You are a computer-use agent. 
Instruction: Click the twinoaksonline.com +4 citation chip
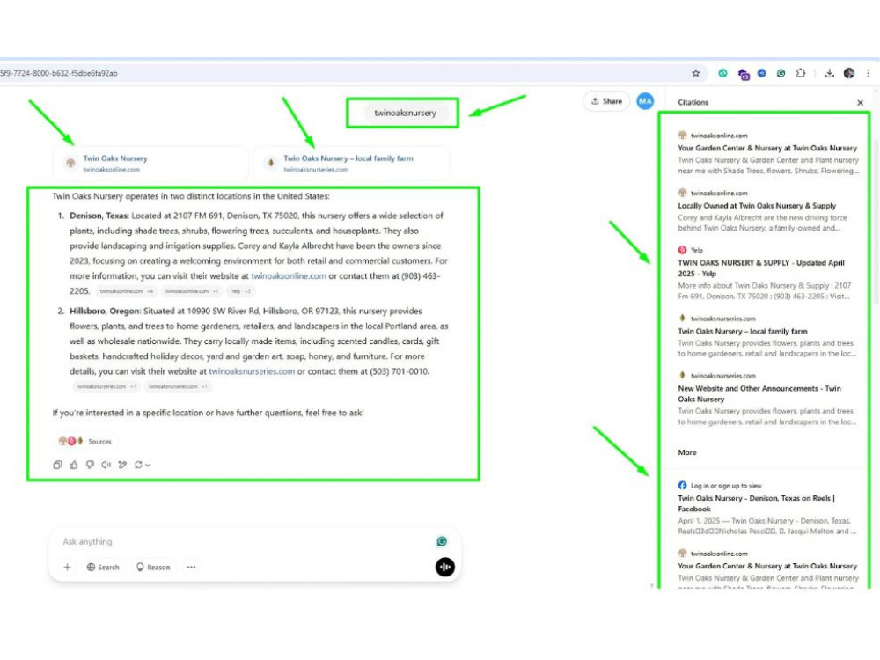(126, 291)
